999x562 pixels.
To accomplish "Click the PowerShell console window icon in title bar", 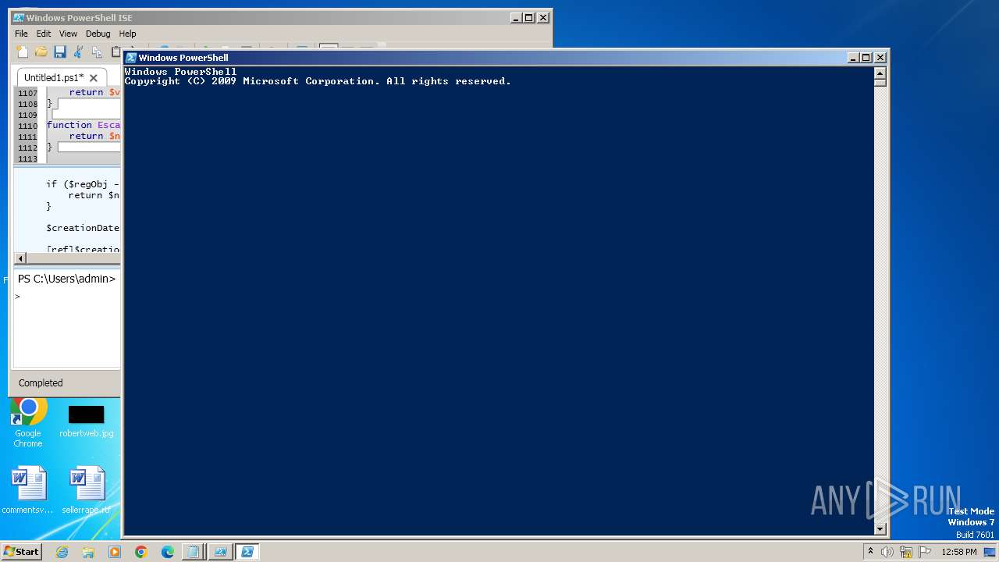I will [x=131, y=58].
